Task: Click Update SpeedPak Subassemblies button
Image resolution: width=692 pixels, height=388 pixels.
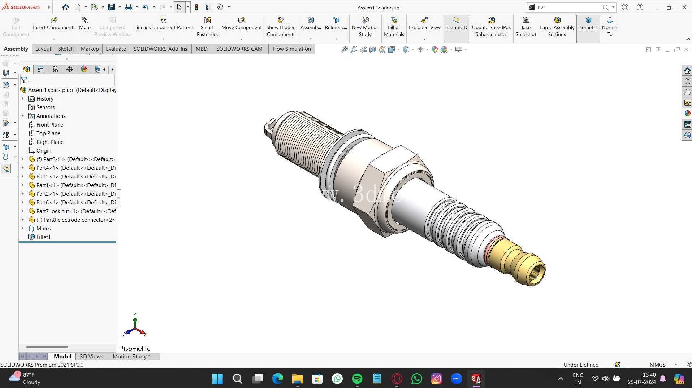Action: click(x=491, y=27)
